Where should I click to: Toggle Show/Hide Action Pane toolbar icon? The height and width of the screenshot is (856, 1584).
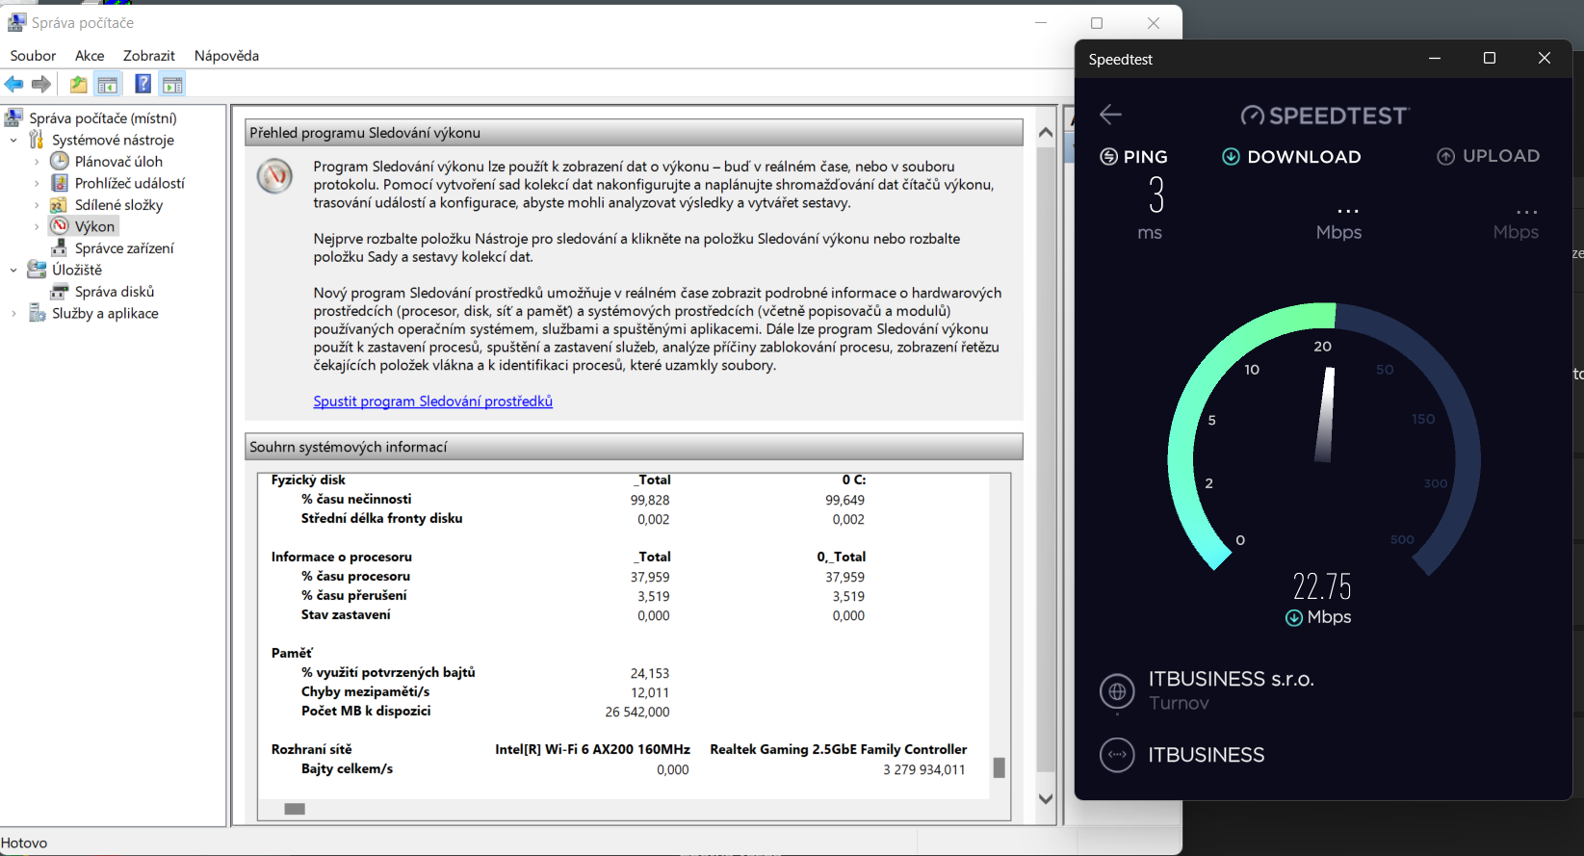point(172,85)
